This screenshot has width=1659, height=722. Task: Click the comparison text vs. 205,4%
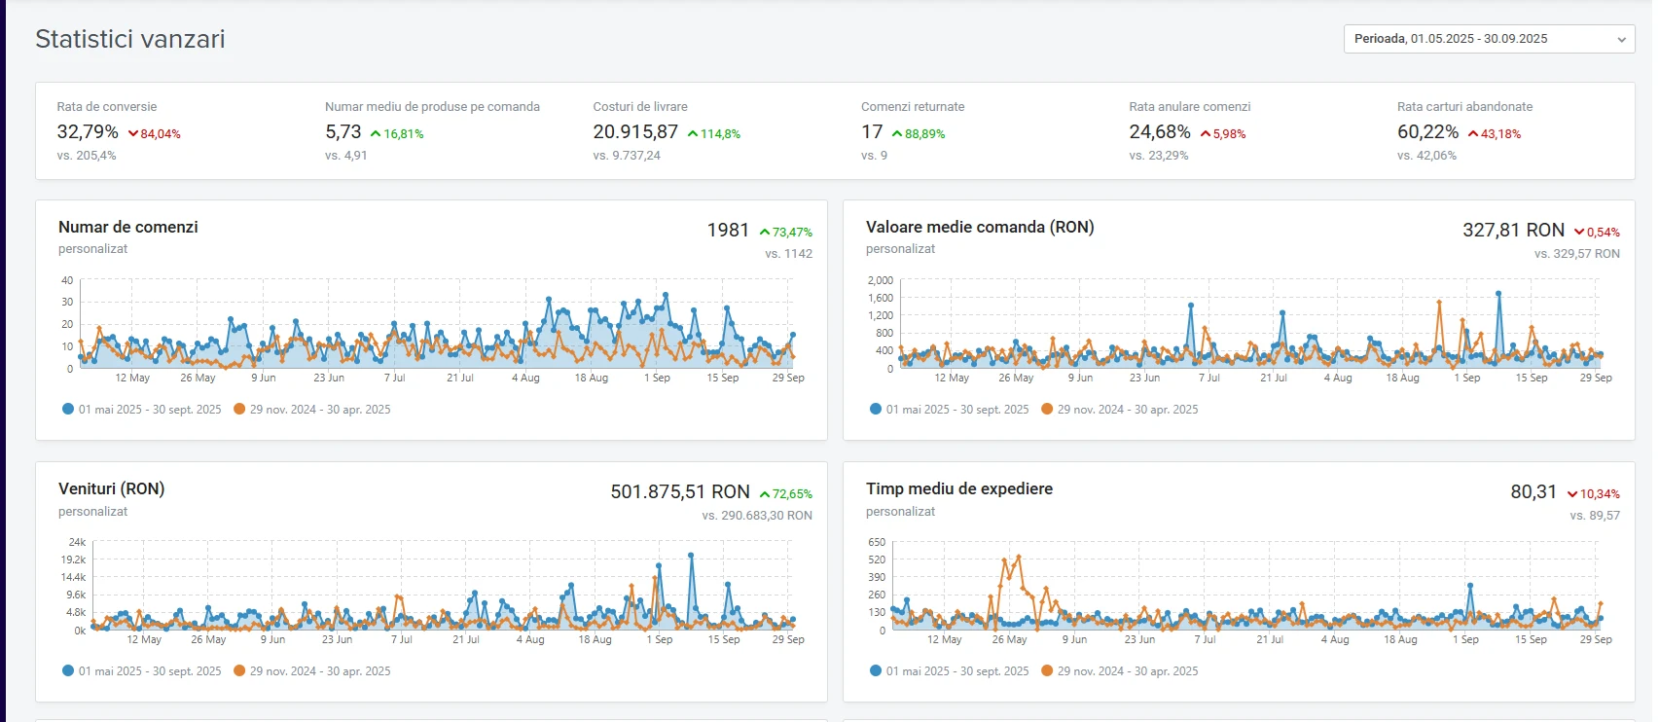[x=87, y=156]
